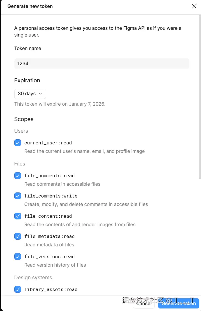Click the file_metadata:read scope name
Viewport: 201px width, 311px height.
[x=49, y=236]
